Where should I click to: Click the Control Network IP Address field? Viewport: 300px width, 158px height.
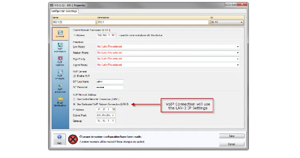[x=106, y=35]
